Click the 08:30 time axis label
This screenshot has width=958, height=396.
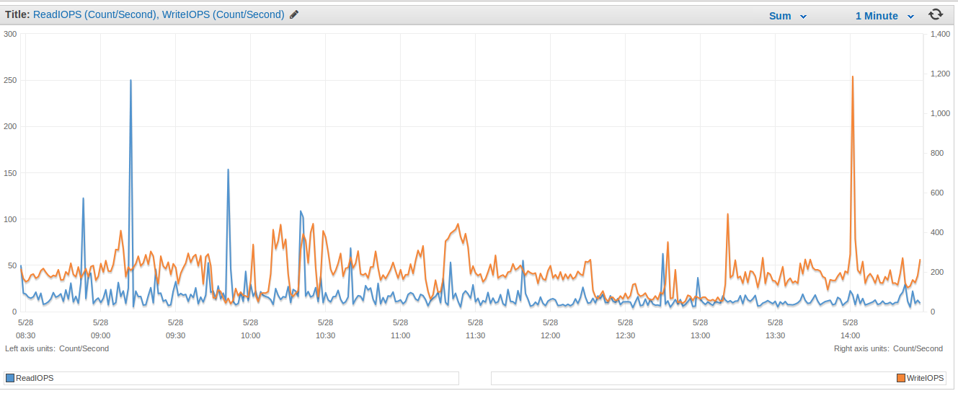(26, 335)
